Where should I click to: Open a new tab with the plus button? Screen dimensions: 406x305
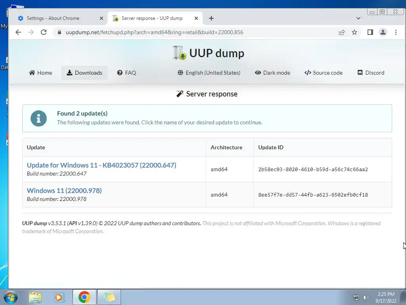pyautogui.click(x=211, y=18)
